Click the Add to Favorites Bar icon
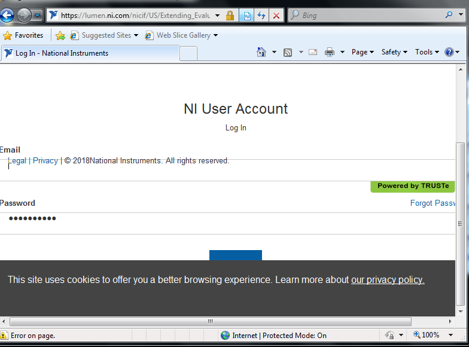Viewport: 469px width, 347px height. 60,35
